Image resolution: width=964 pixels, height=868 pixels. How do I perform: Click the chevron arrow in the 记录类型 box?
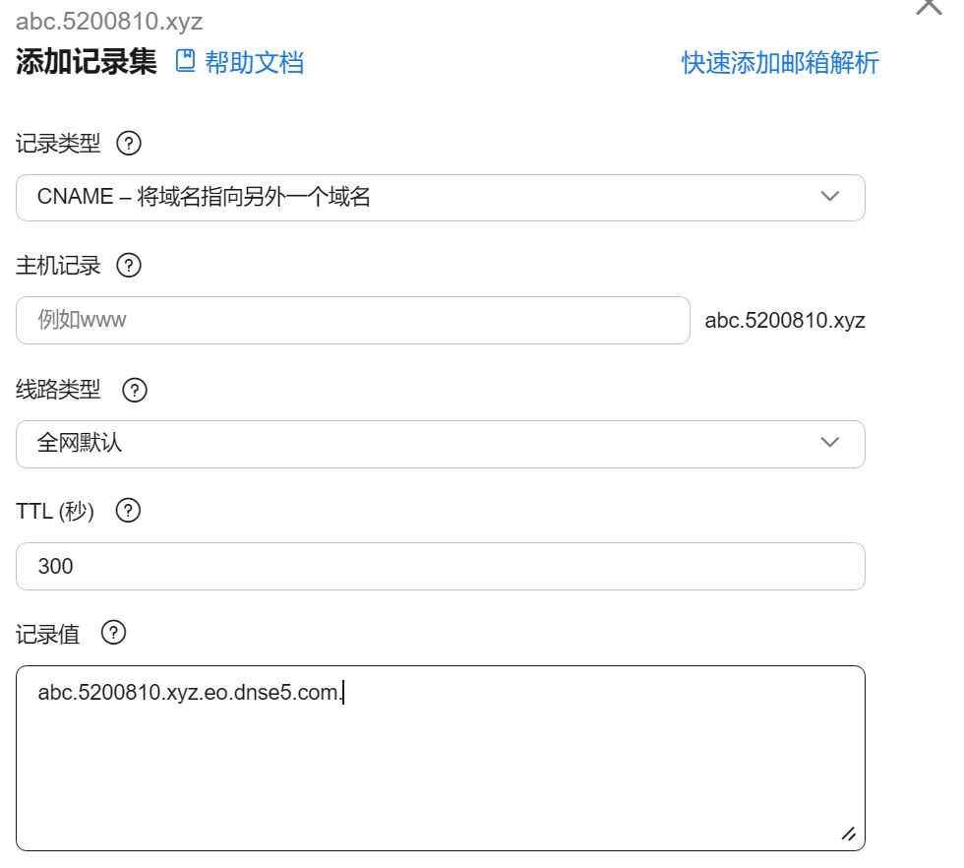(829, 197)
